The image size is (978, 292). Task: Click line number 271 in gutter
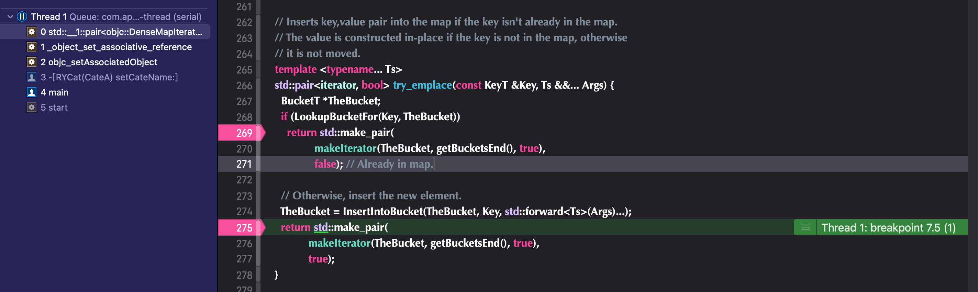point(244,165)
